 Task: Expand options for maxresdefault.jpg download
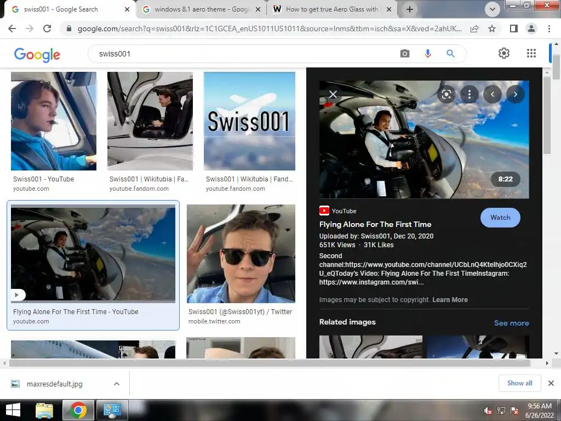[117, 384]
